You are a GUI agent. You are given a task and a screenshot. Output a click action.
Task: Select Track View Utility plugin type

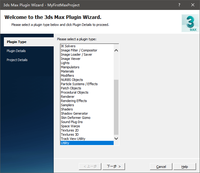click(73, 139)
